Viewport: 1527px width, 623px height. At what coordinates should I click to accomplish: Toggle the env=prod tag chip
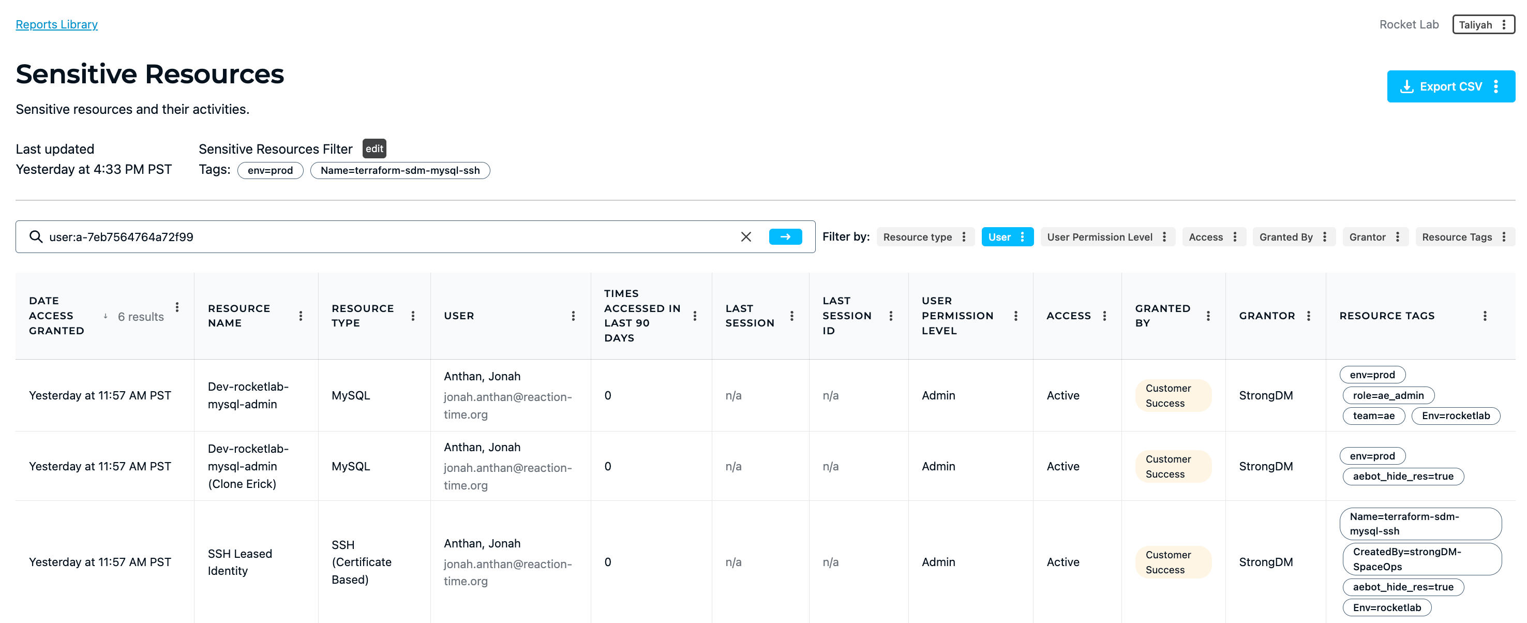[271, 170]
